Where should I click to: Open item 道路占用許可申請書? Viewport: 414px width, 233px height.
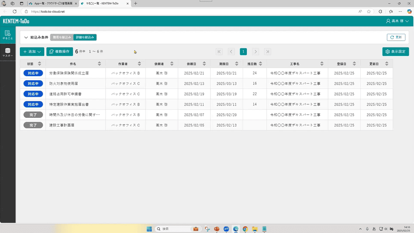65,94
